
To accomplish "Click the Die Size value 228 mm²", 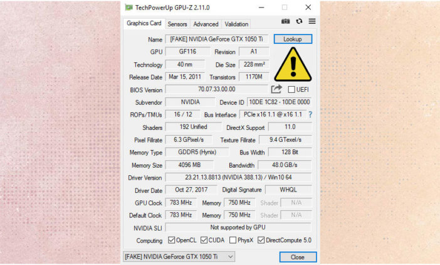I will 254,64.
